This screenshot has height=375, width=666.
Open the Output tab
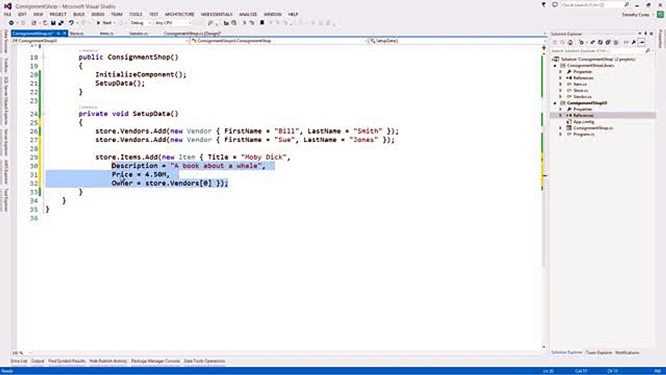pos(38,361)
